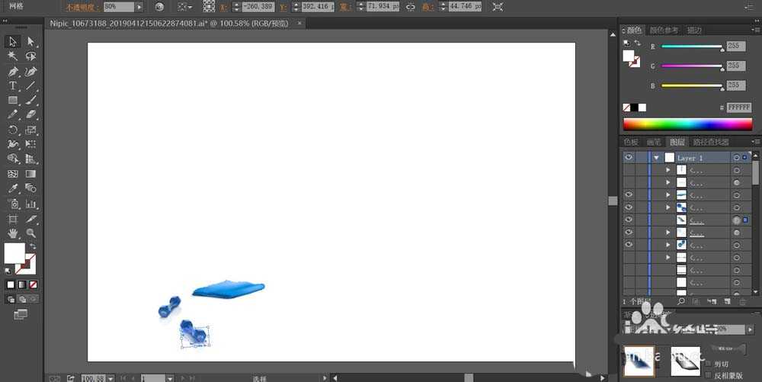Screen dimensions: 762x382
Task: Select the Eyedropper tool
Action: pyautogui.click(x=13, y=188)
